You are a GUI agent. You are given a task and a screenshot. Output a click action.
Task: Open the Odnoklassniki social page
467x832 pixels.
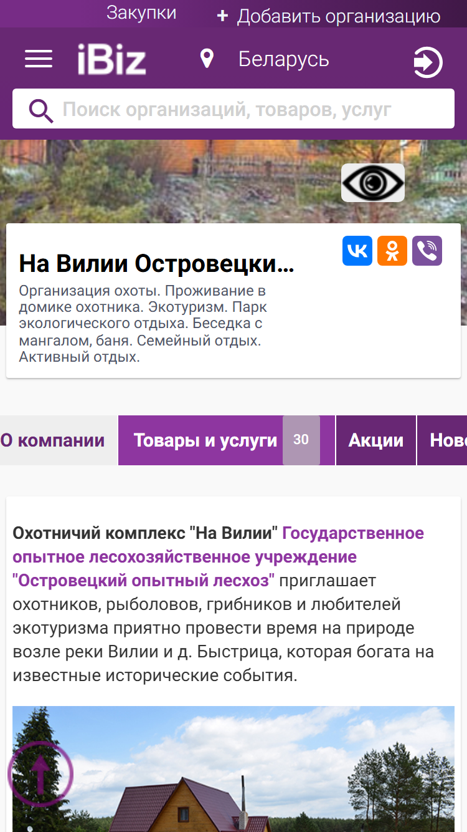tap(392, 251)
